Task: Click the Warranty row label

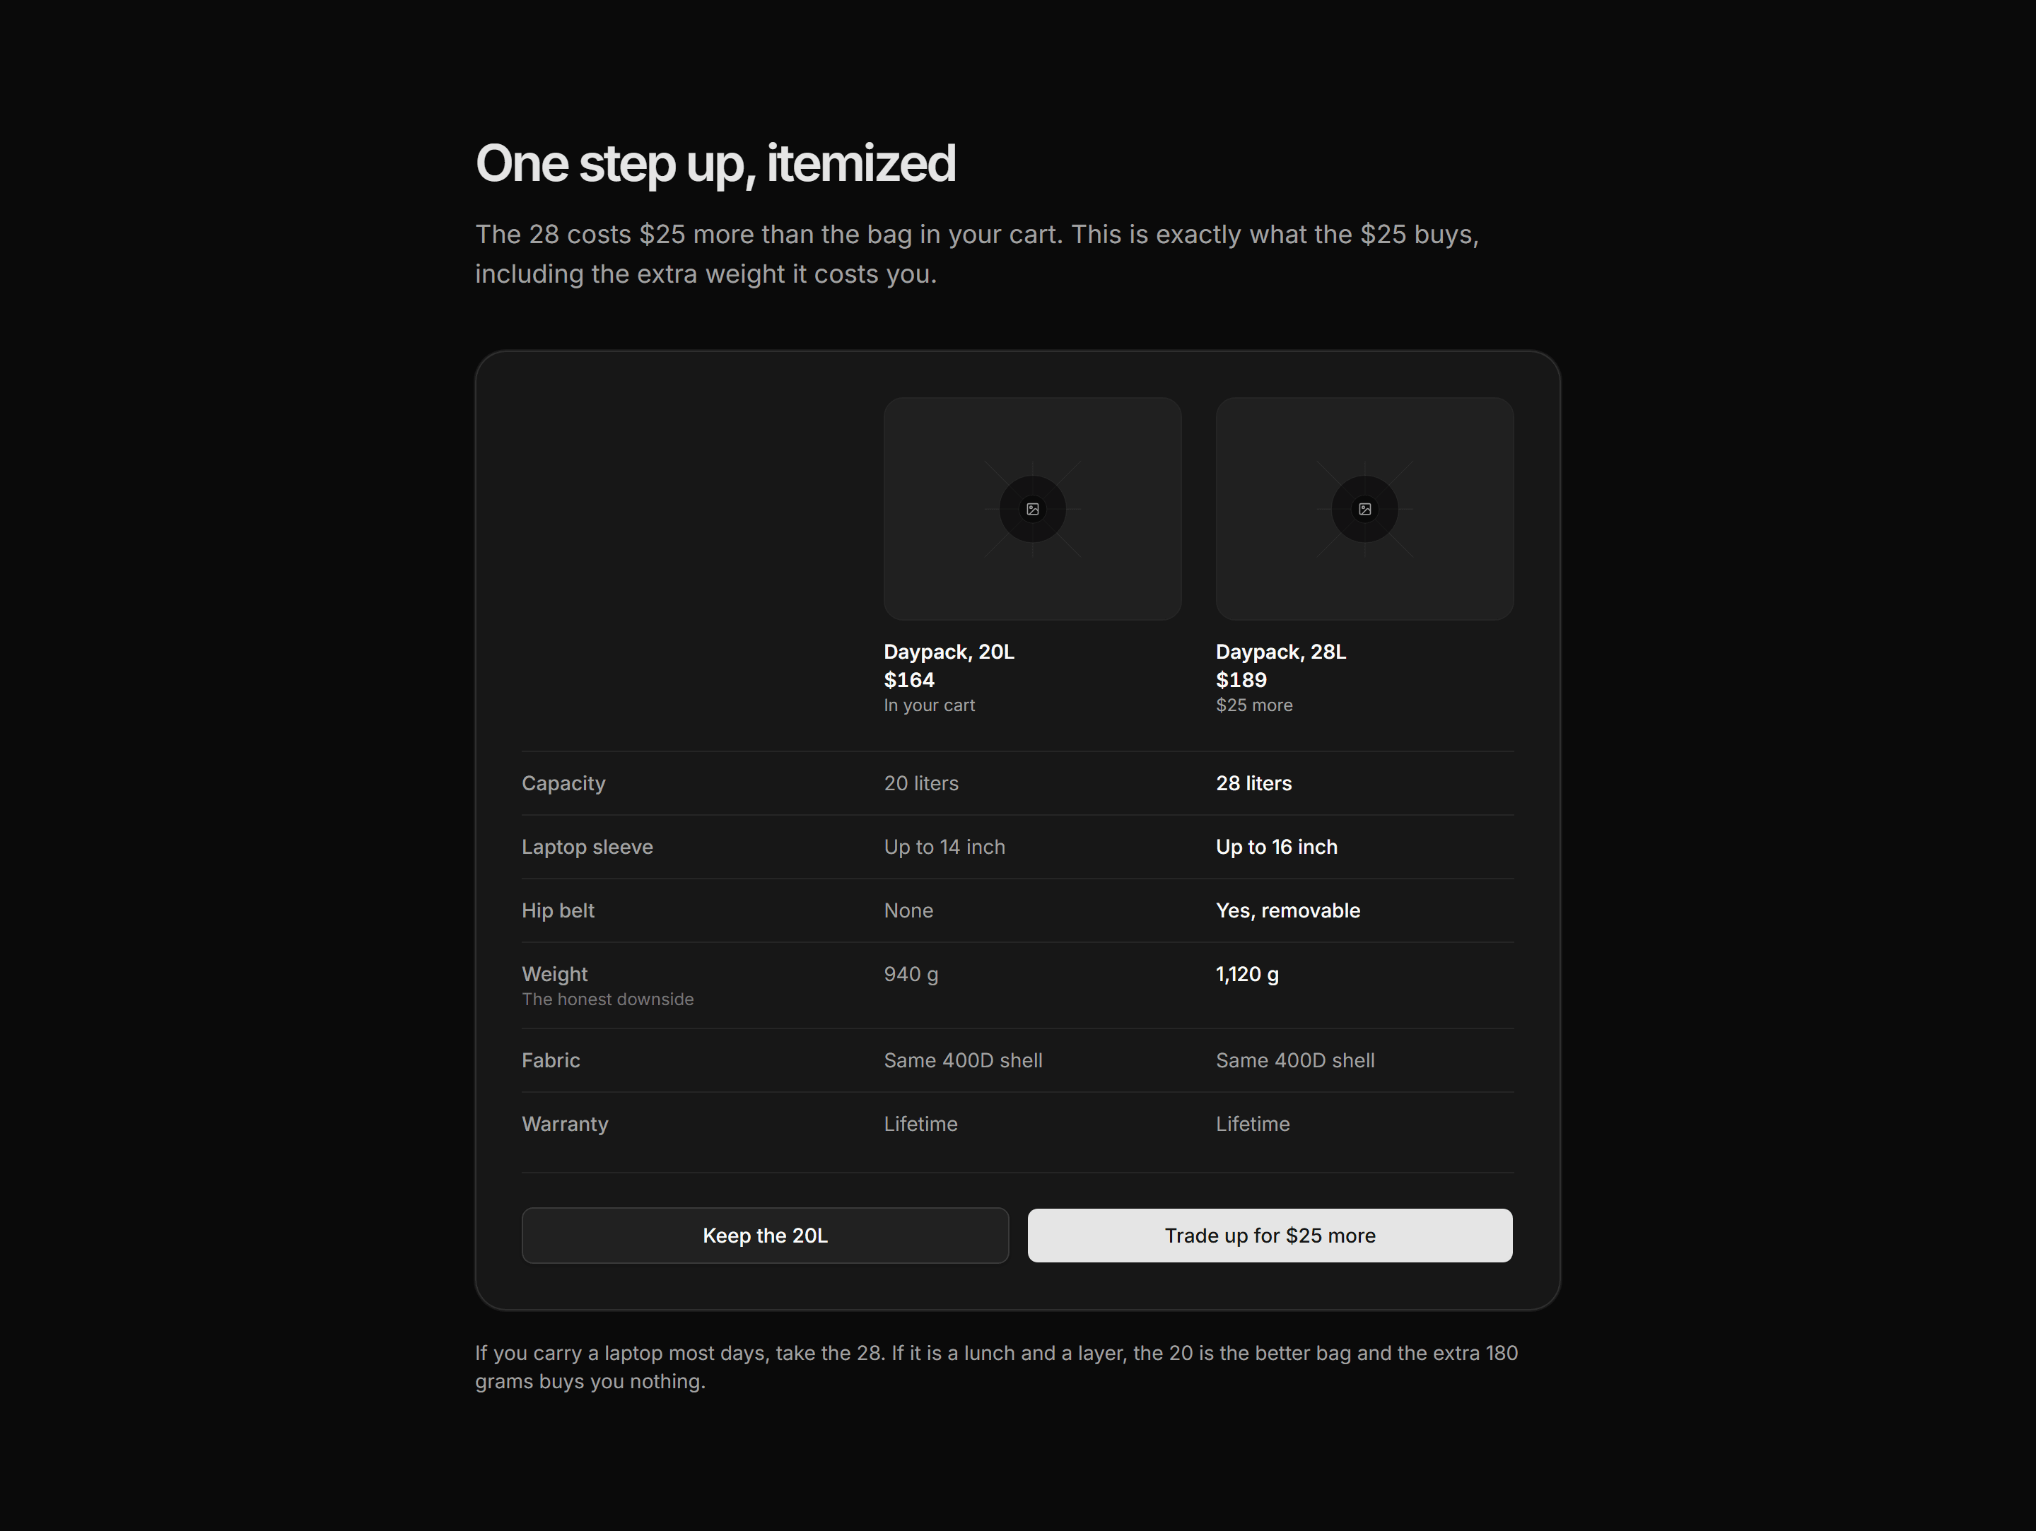Action: (564, 1125)
